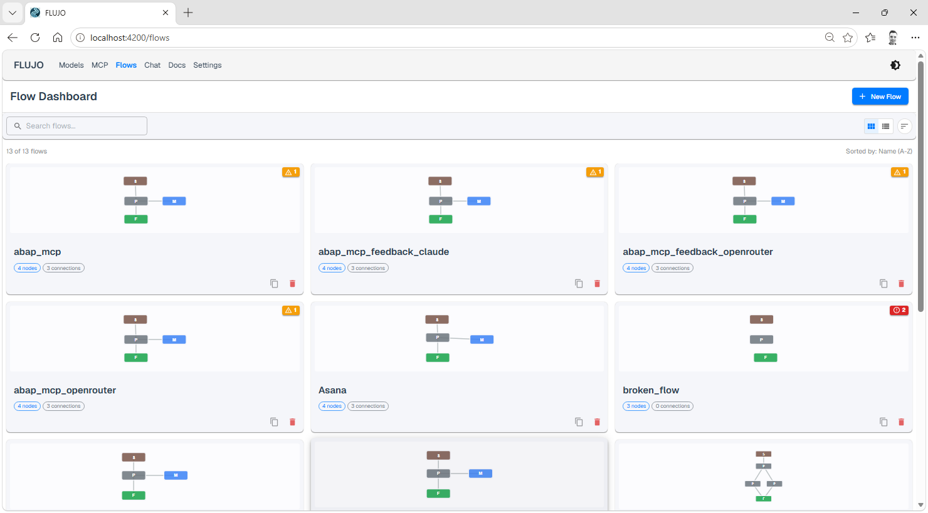Open the Docs page
Viewport: 928px width, 513px height.
(x=177, y=65)
